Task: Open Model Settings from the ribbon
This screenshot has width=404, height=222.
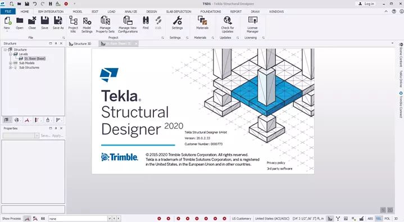Action: pyautogui.click(x=87, y=25)
